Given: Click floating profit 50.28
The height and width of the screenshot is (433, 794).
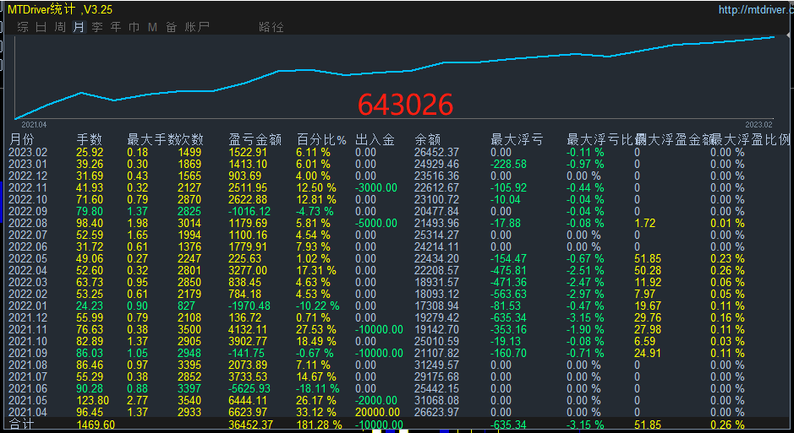Looking at the screenshot, I should [648, 270].
